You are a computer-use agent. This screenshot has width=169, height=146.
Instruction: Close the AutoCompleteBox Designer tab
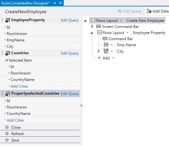click(61, 3)
